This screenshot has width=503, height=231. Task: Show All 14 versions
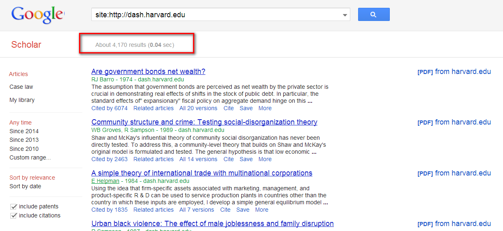coord(198,159)
